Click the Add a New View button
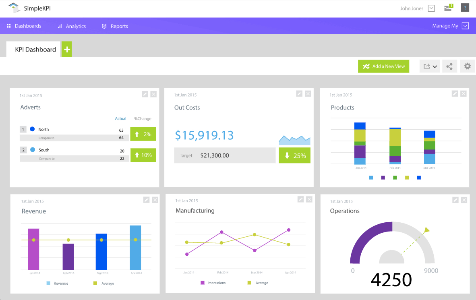This screenshot has height=300, width=476. pos(383,66)
